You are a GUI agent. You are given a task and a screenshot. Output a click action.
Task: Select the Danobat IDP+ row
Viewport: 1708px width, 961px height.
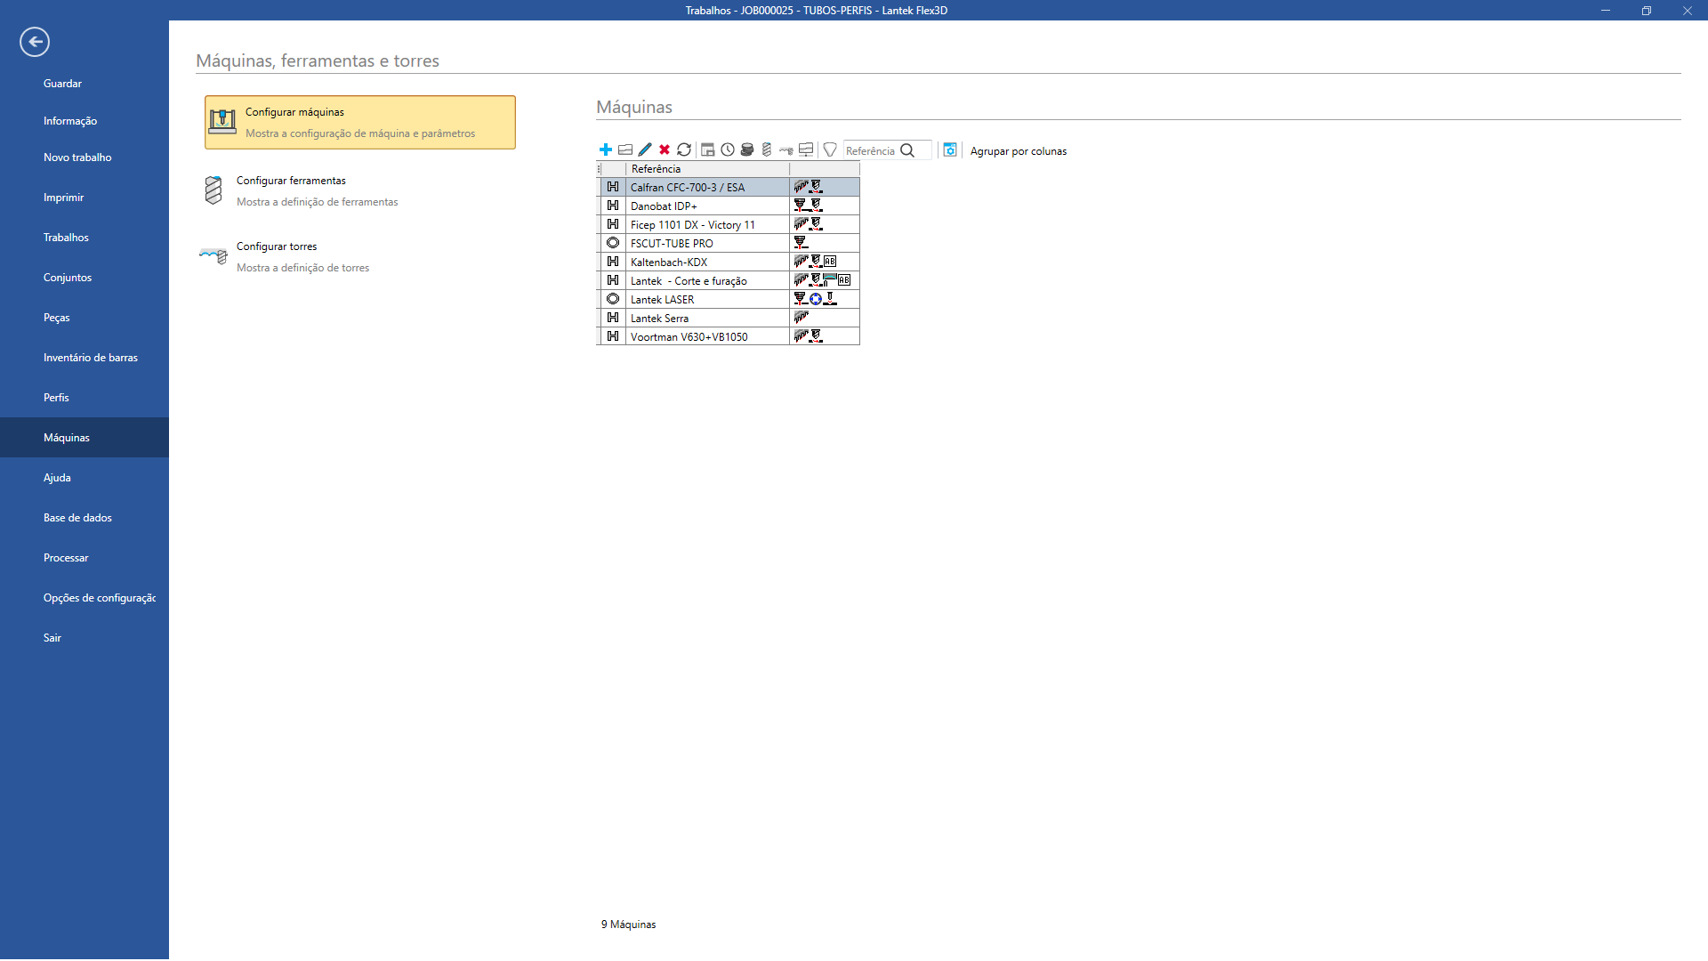[728, 206]
